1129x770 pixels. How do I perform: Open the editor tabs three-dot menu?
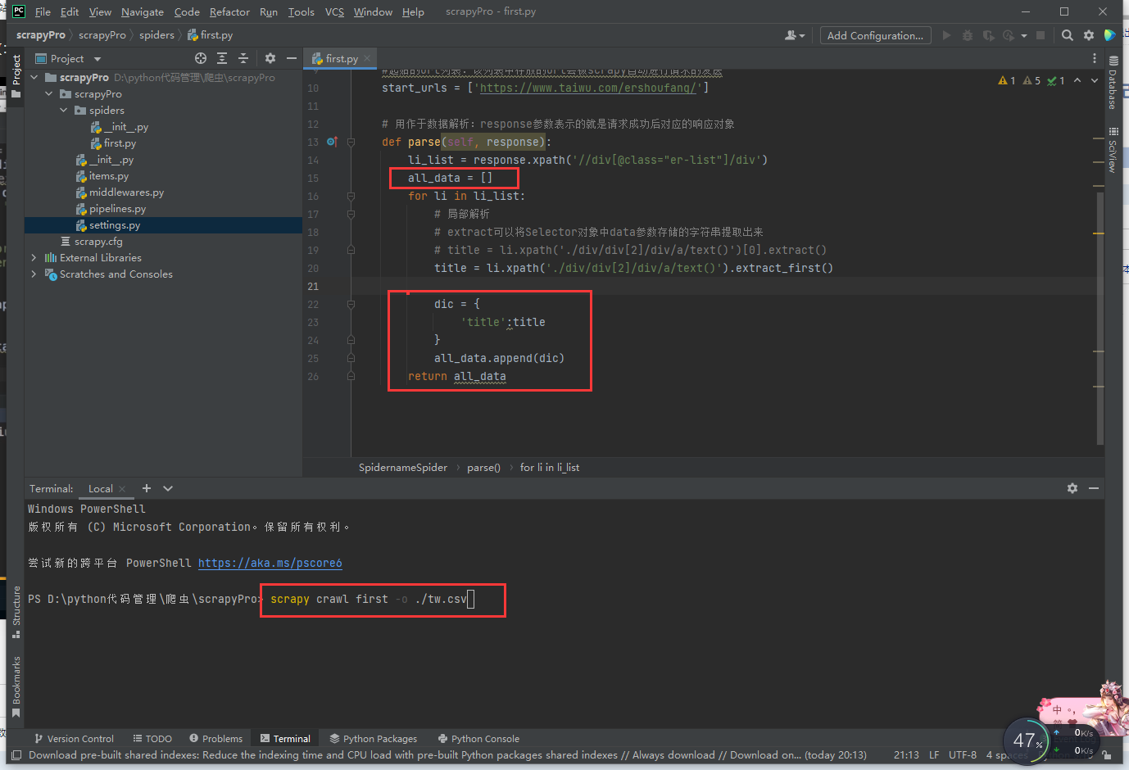[x=1094, y=58]
